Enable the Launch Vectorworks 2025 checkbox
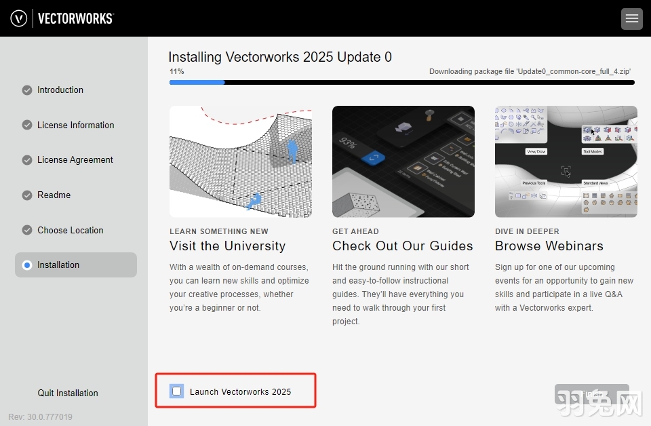The height and width of the screenshot is (426, 651). point(176,391)
